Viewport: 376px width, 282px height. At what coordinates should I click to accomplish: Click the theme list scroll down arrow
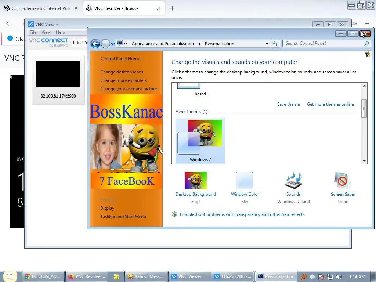coord(364,161)
